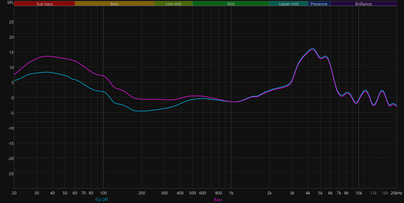Select the Mid frequency band header
404x203 pixels.
pos(231,4)
